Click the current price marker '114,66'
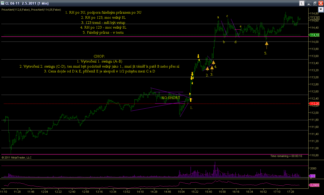324x195 pixels. click(315, 18)
